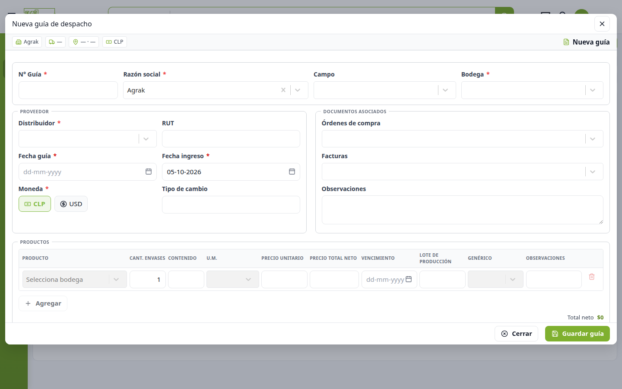Click the Cerrar button

coord(516,334)
